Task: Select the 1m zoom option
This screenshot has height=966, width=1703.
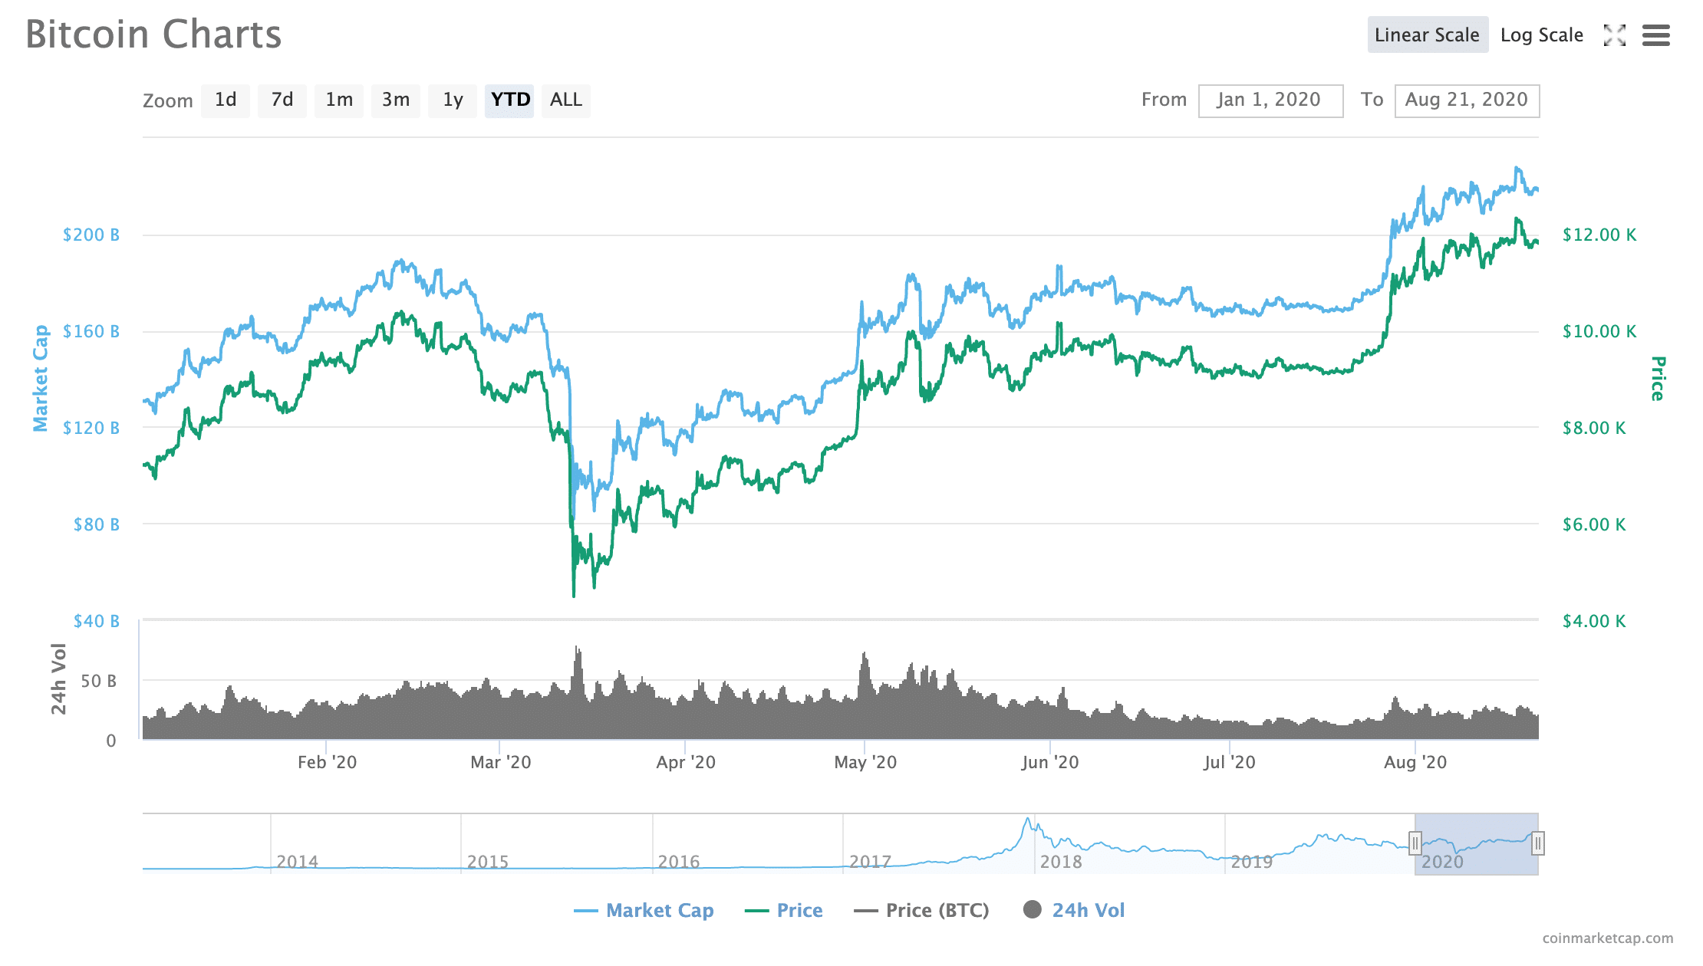Action: (339, 100)
